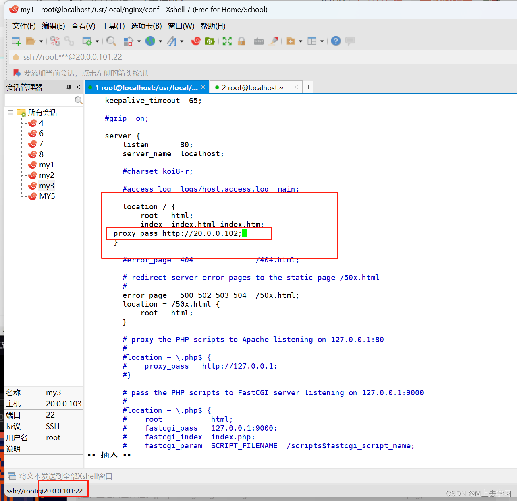Screen dimensions: 517x501
Task: Click the New Session toolbar icon
Action: tap(16, 41)
